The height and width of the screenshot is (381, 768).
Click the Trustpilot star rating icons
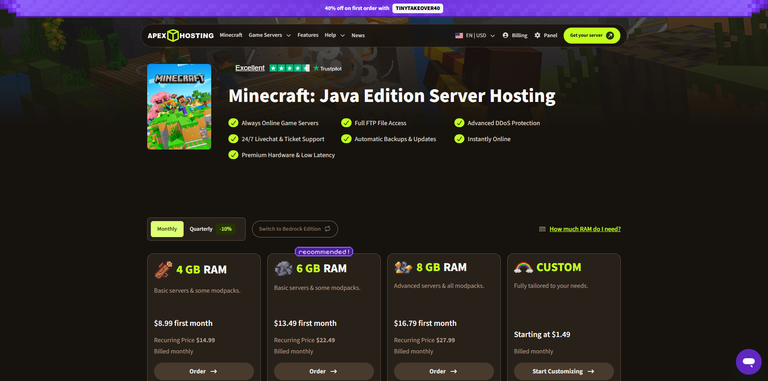[290, 68]
